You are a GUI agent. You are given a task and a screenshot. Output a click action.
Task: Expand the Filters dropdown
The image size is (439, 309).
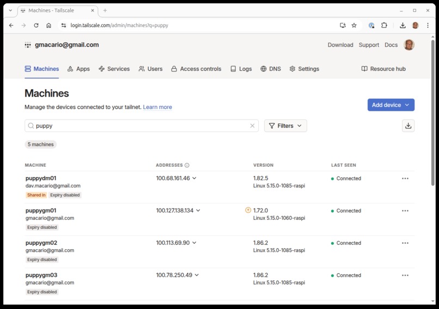285,125
